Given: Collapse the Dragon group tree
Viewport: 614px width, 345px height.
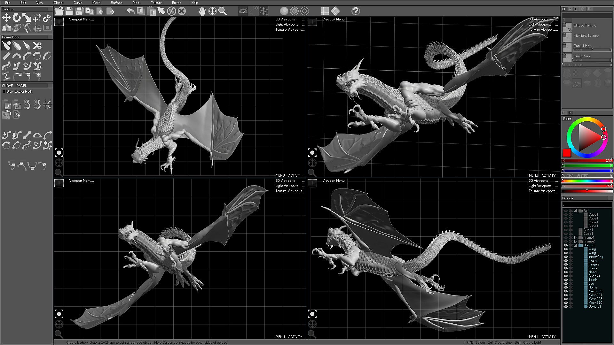Looking at the screenshot, I should click(x=576, y=245).
